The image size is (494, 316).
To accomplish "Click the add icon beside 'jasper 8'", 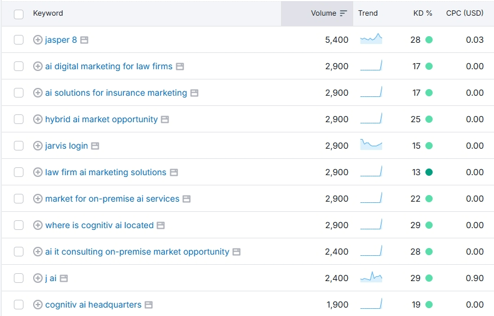I will coord(37,40).
